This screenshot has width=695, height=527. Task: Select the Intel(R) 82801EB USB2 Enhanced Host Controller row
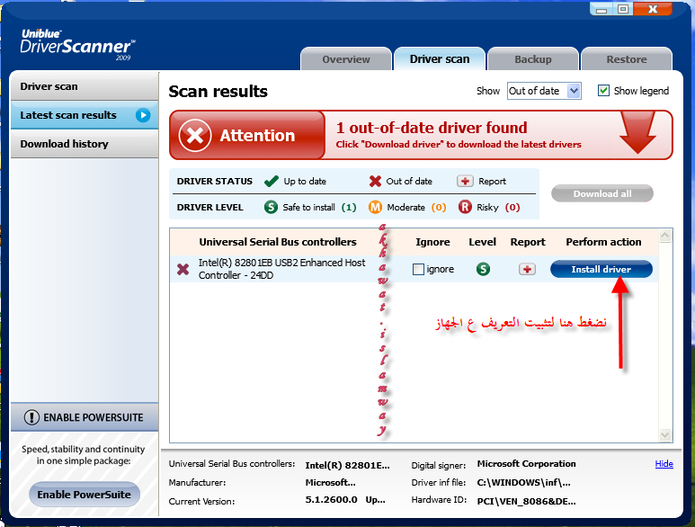point(414,269)
